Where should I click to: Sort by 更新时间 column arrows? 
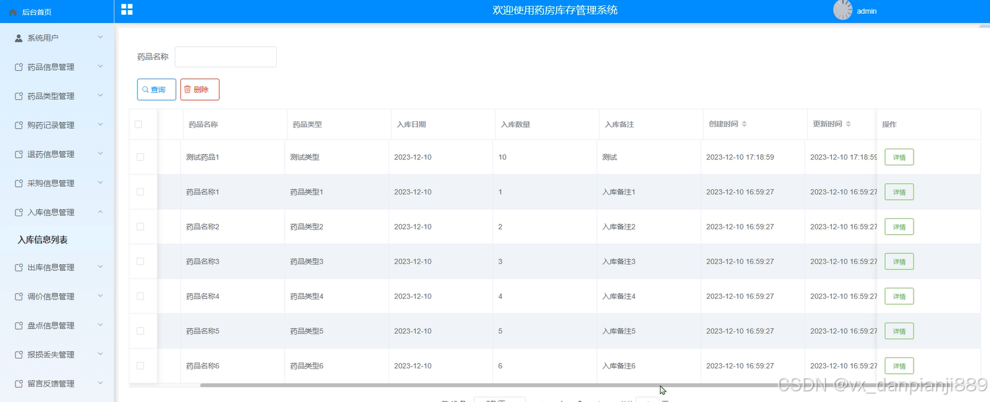pyautogui.click(x=849, y=124)
